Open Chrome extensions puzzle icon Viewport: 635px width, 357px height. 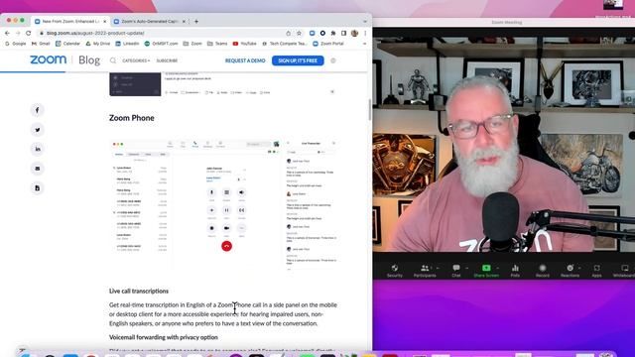[x=333, y=33]
